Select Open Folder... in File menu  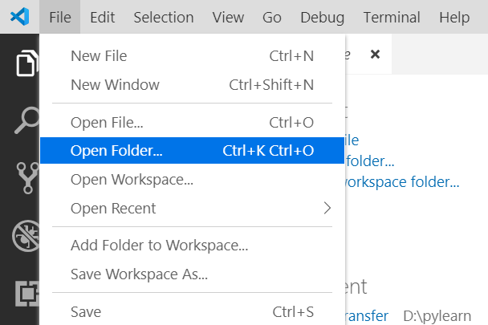coord(193,150)
